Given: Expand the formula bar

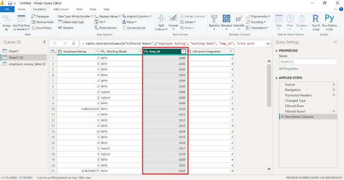Looking at the screenshot, I should (268, 43).
